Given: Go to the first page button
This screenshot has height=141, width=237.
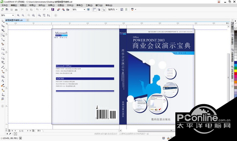Looking at the screenshot, I should (x=13, y=131).
